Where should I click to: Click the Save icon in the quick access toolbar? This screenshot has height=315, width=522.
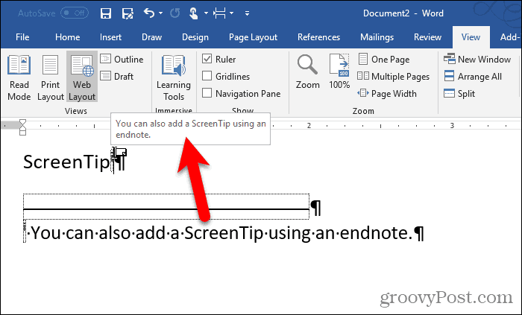[x=106, y=13]
